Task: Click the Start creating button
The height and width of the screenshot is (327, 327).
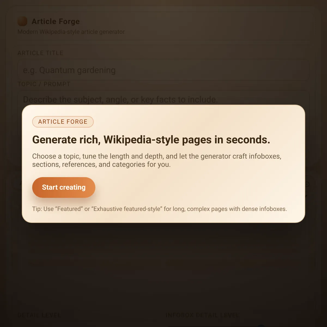Action: [64, 187]
